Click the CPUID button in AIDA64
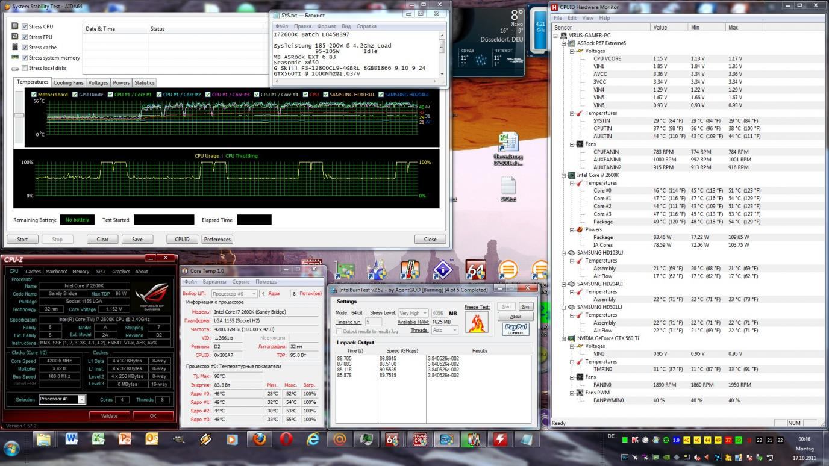This screenshot has height=466, width=829. 182,239
